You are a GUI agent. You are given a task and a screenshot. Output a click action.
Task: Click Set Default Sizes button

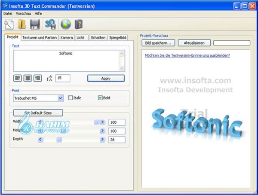coord(38,113)
